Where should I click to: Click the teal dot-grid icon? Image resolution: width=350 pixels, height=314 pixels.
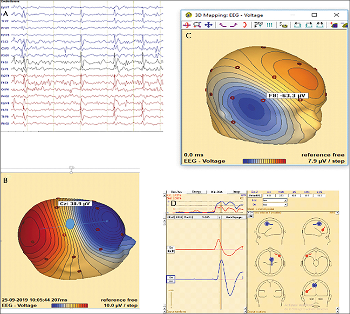click(269, 25)
